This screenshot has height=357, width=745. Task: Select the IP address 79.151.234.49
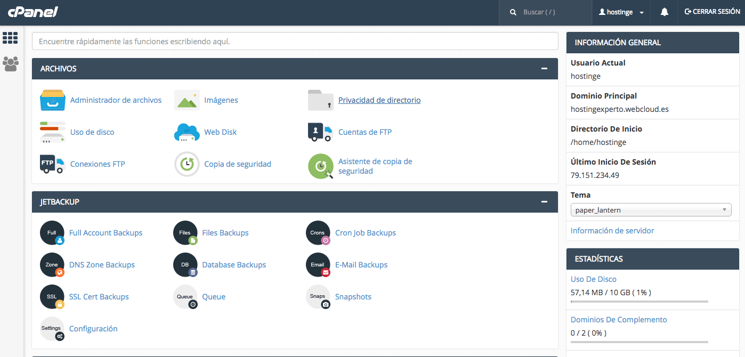pyautogui.click(x=595, y=175)
